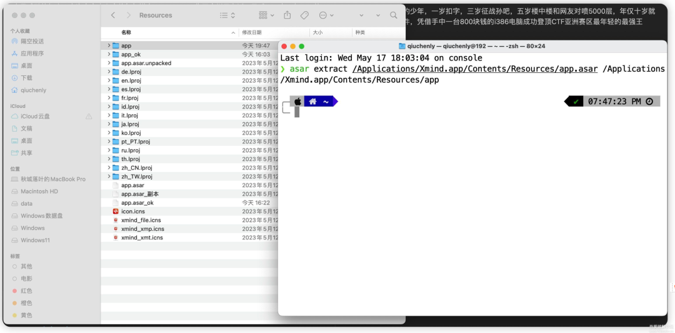The height and width of the screenshot is (333, 675).
Task: Select the xmind_xmt.icns icon
Action: click(x=116, y=237)
